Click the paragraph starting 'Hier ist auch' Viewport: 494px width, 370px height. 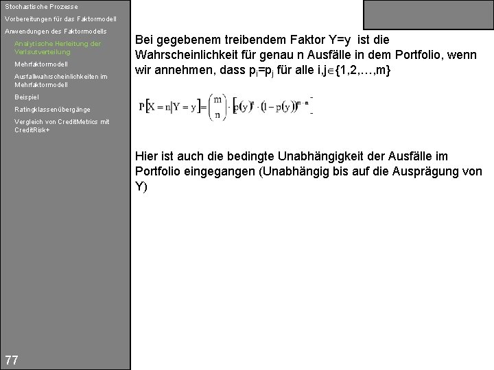[x=309, y=171]
